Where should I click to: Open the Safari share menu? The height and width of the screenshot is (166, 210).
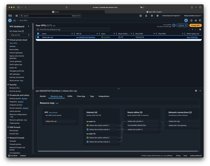(192, 7)
